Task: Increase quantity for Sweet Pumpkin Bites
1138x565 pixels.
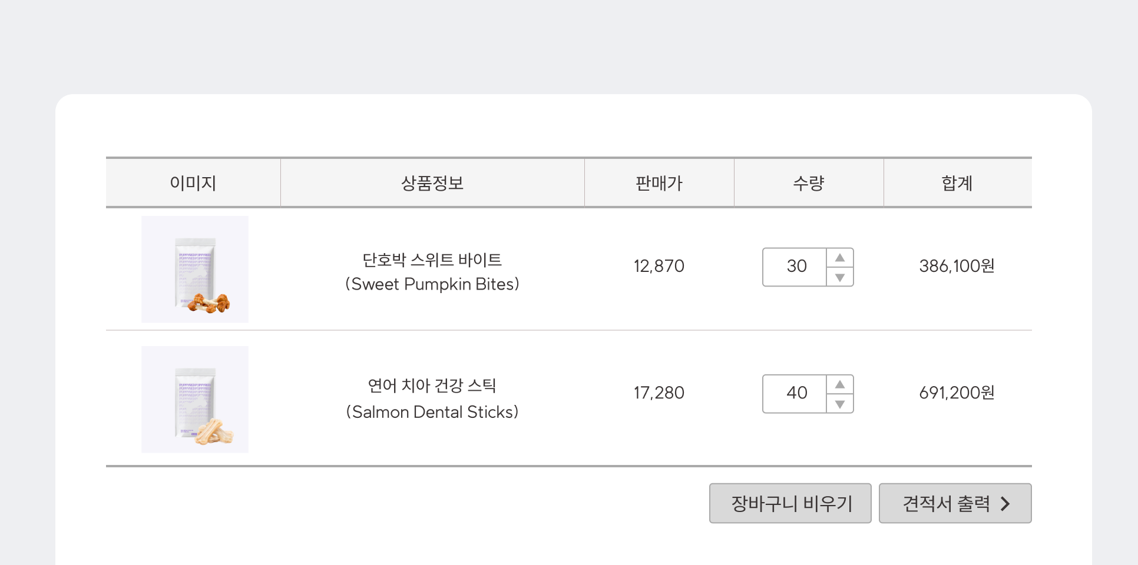Action: point(840,258)
